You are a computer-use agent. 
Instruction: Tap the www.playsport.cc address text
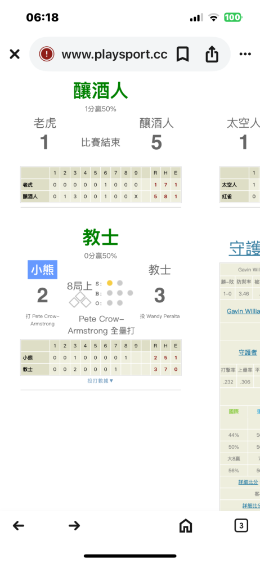click(x=114, y=54)
